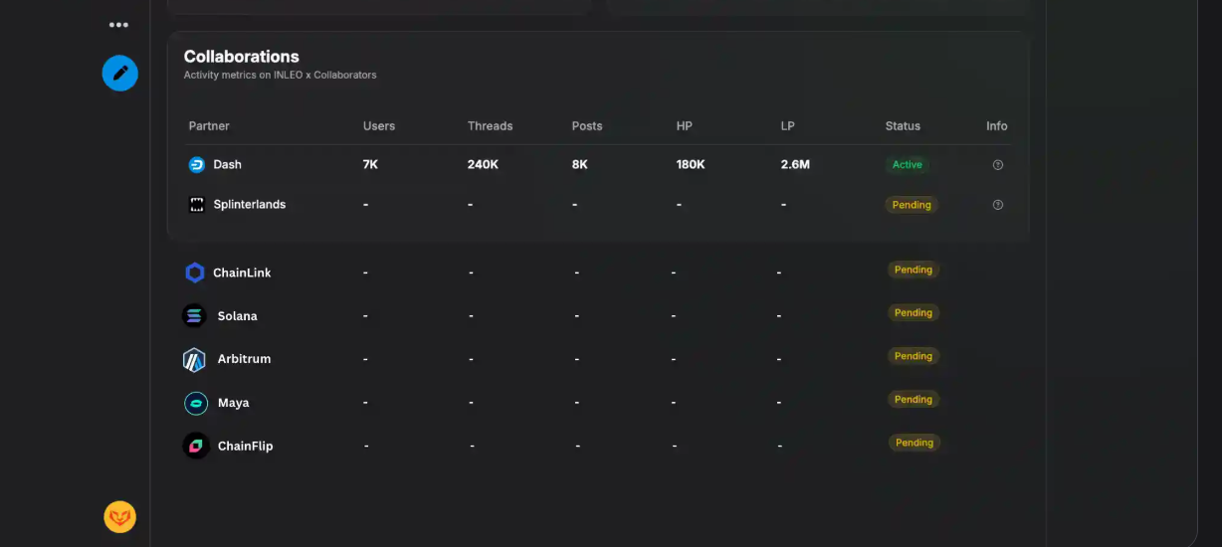
Task: Select the Dash partner name
Action: click(x=228, y=165)
